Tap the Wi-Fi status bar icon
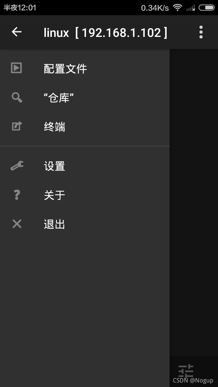The width and height of the screenshot is (218, 387). point(177,8)
